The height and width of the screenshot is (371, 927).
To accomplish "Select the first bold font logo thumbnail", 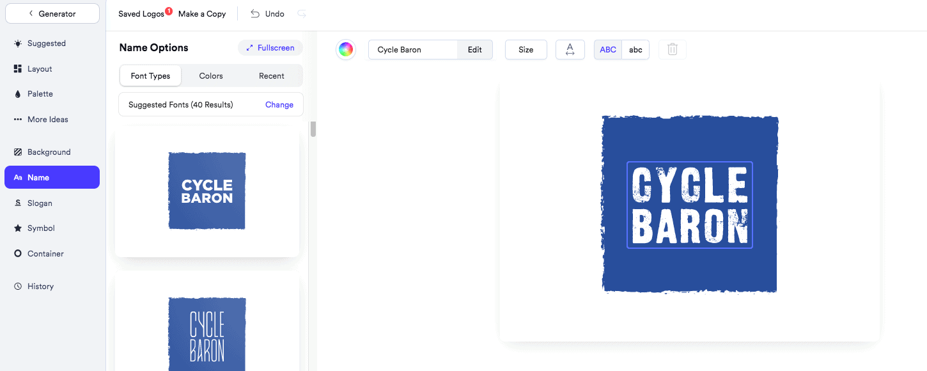I will click(x=207, y=191).
